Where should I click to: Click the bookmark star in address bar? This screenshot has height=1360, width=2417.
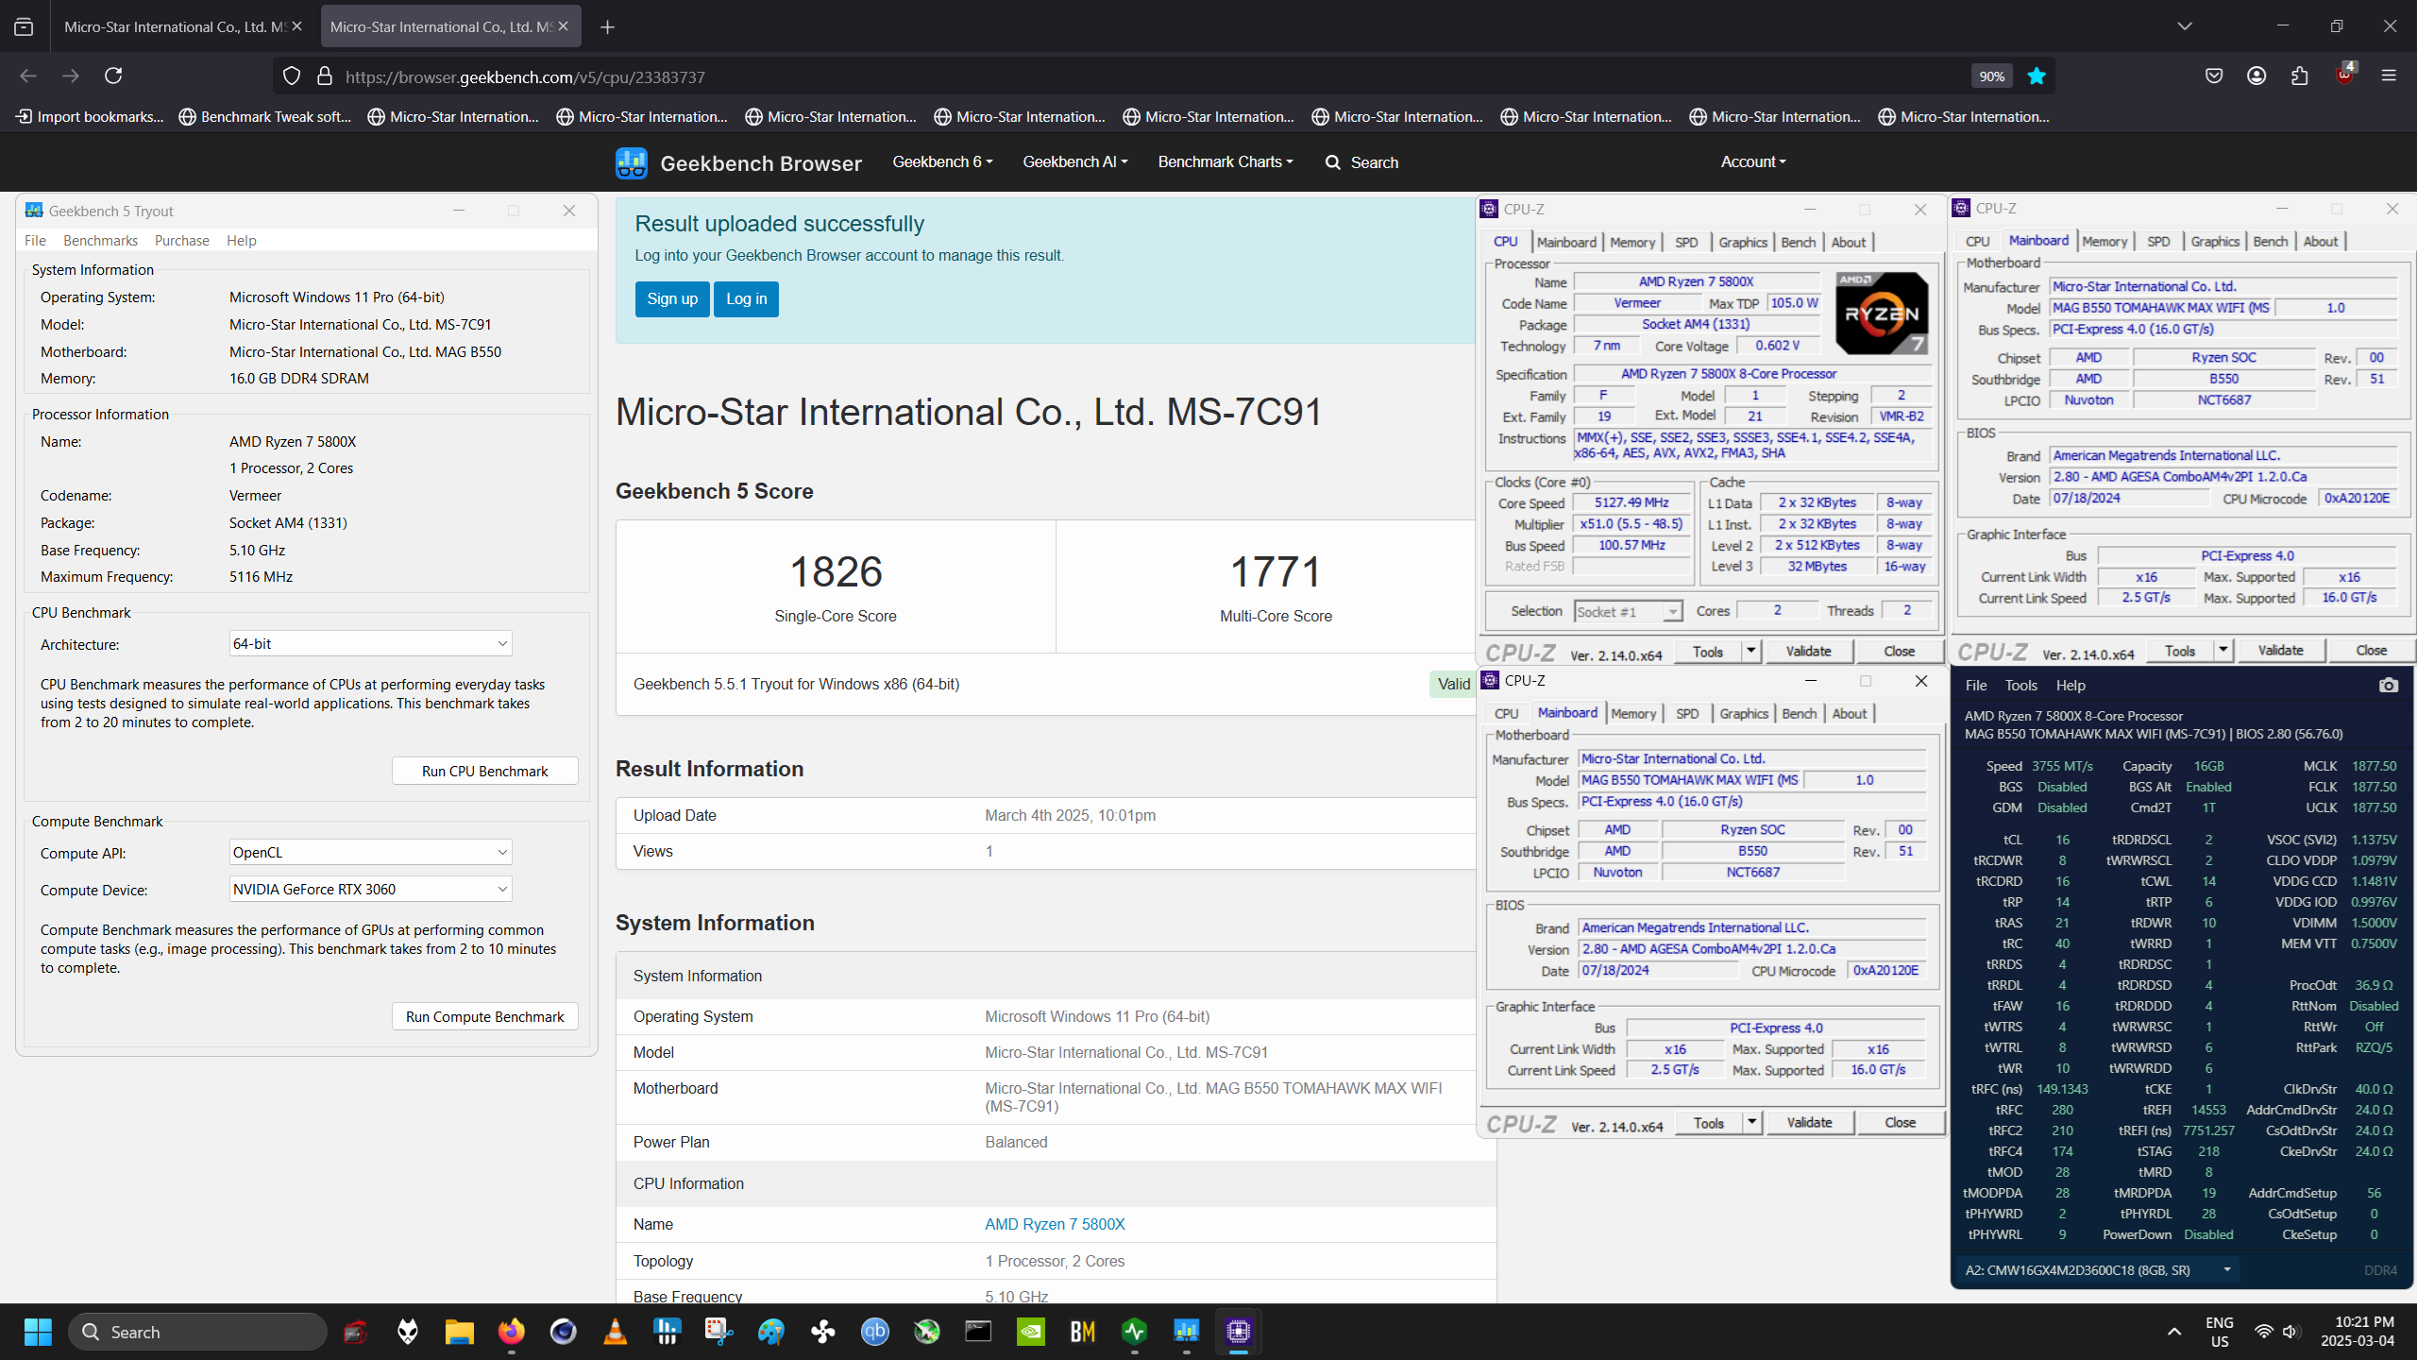click(2037, 76)
